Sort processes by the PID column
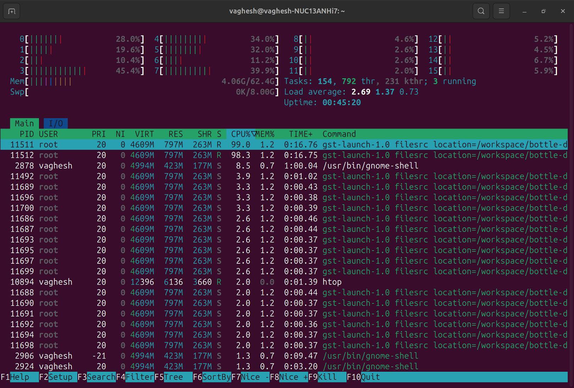 (26, 134)
